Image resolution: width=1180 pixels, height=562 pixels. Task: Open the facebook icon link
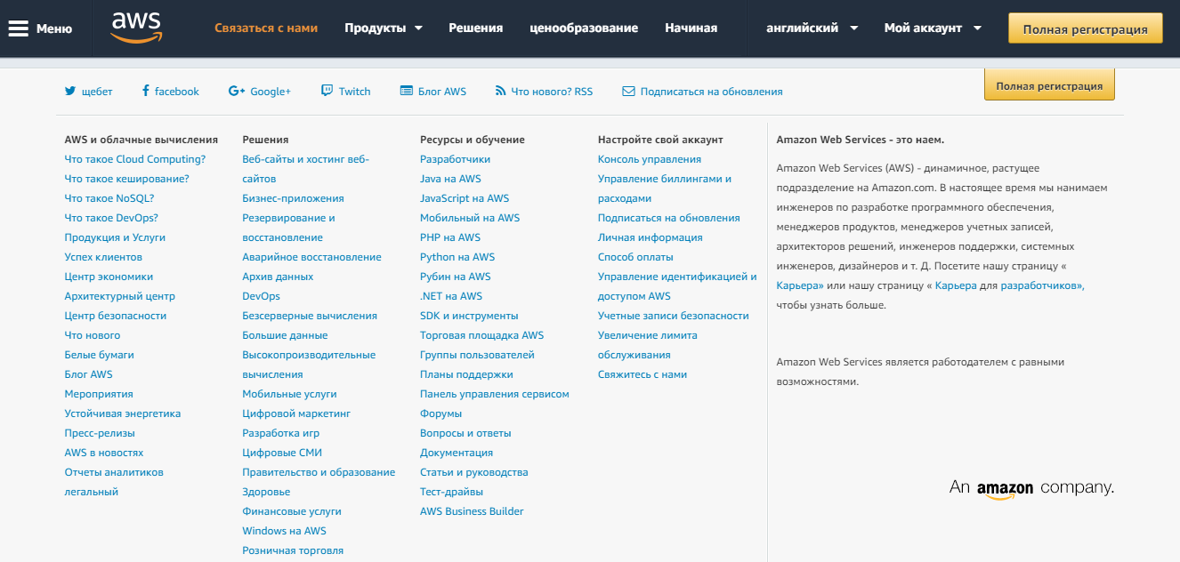[x=145, y=91]
